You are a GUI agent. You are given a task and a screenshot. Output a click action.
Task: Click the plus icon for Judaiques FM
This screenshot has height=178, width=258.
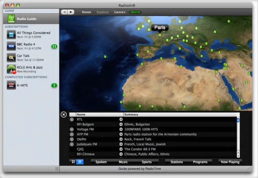[x=121, y=144]
